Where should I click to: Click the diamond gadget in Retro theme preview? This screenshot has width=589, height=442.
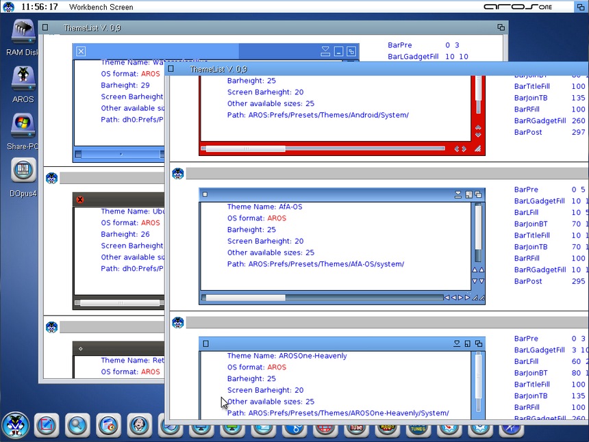(x=81, y=348)
